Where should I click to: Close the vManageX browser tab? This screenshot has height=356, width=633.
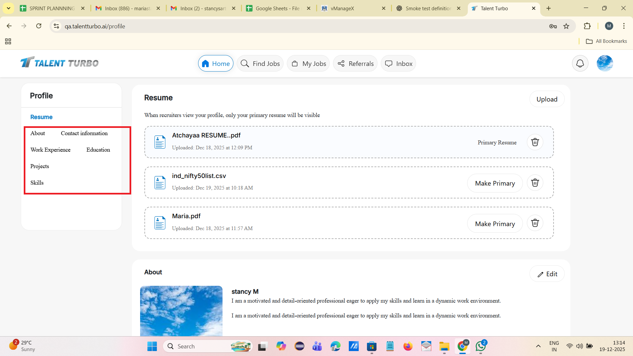tap(383, 8)
